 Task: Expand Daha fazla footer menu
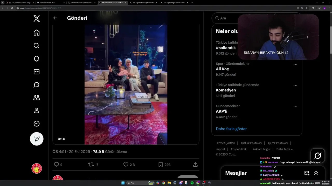(285, 149)
